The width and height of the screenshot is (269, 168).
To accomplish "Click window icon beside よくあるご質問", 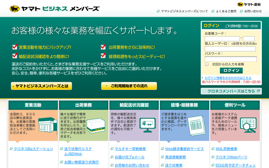I will [213, 11].
